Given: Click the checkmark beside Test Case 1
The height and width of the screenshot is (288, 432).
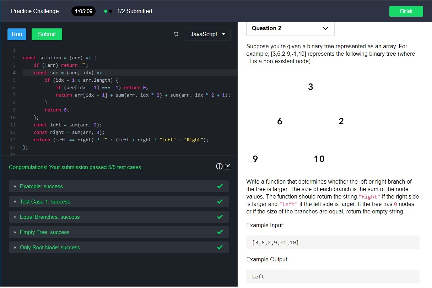Looking at the screenshot, I should click(x=220, y=201).
